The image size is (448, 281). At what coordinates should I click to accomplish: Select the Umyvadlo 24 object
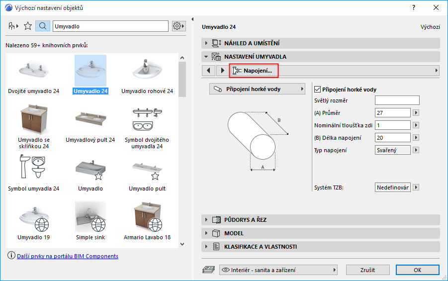click(x=90, y=75)
